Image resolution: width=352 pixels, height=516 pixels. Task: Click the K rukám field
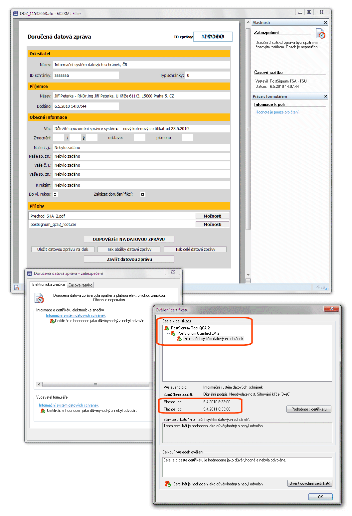[141, 185]
